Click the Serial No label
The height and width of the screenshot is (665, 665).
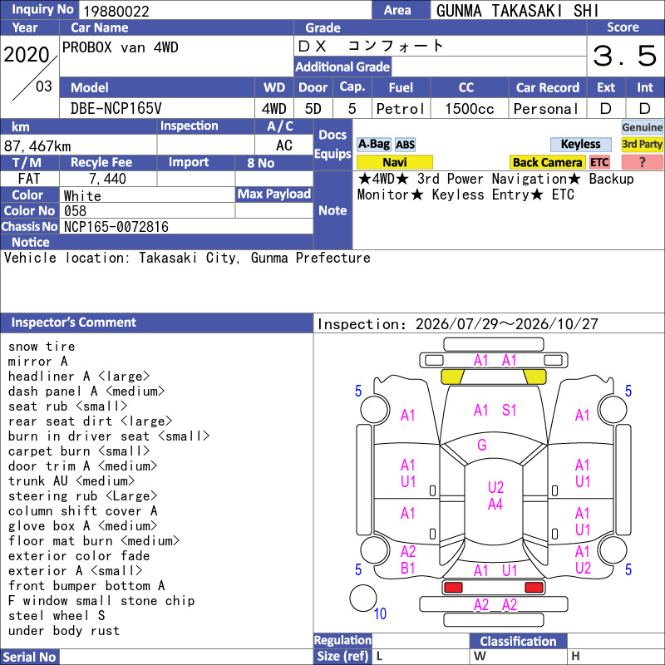[x=29, y=657]
